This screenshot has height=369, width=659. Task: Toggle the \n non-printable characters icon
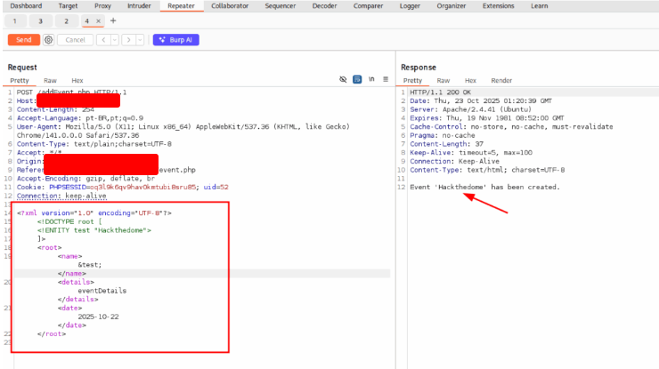tap(371, 80)
